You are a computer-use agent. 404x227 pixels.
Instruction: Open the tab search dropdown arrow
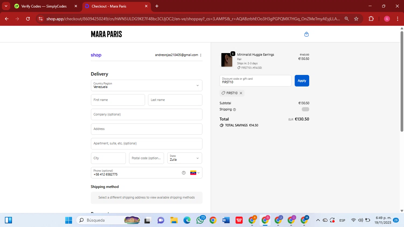click(6, 6)
